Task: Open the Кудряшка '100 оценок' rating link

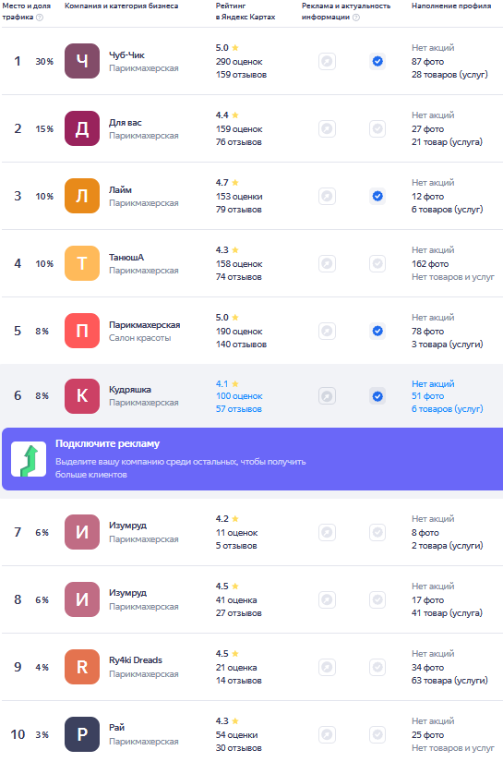Action: [239, 396]
